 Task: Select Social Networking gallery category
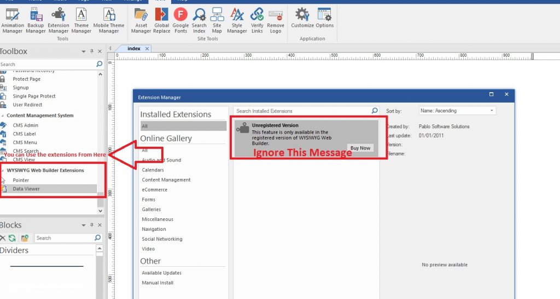tap(162, 239)
